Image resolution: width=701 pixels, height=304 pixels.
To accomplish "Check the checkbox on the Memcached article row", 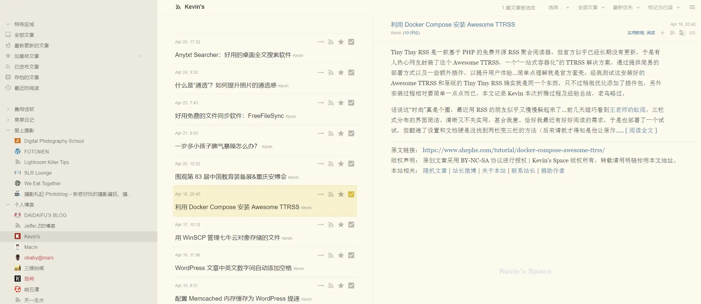I will click(x=351, y=285).
